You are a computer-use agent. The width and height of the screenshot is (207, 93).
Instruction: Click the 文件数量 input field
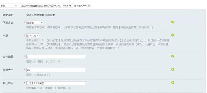[56, 57]
